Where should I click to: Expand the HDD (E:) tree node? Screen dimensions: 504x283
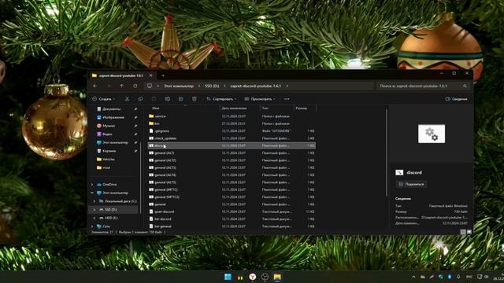click(94, 218)
